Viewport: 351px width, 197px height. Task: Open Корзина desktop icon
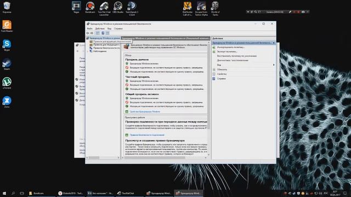pyautogui.click(x=7, y=7)
